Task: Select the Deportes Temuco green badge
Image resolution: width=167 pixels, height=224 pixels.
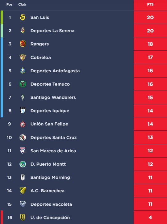Action: 23,84
